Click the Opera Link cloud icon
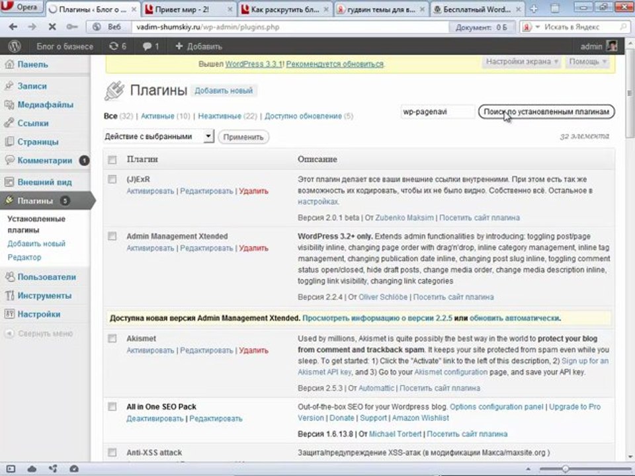635x476 pixels. click(x=32, y=469)
